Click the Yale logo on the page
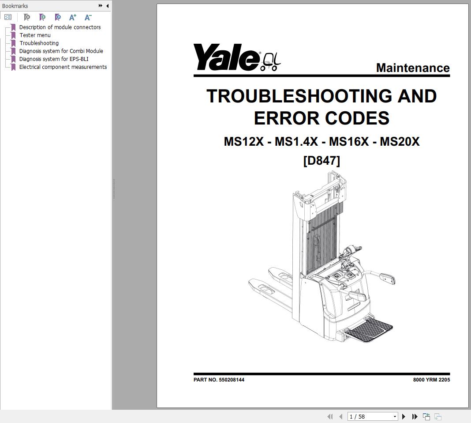The height and width of the screenshot is (423, 471). point(237,57)
